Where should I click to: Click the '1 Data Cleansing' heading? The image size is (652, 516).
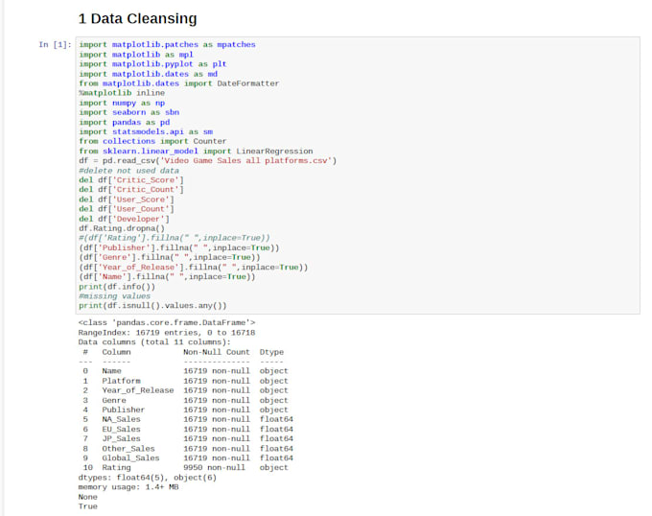pos(138,19)
